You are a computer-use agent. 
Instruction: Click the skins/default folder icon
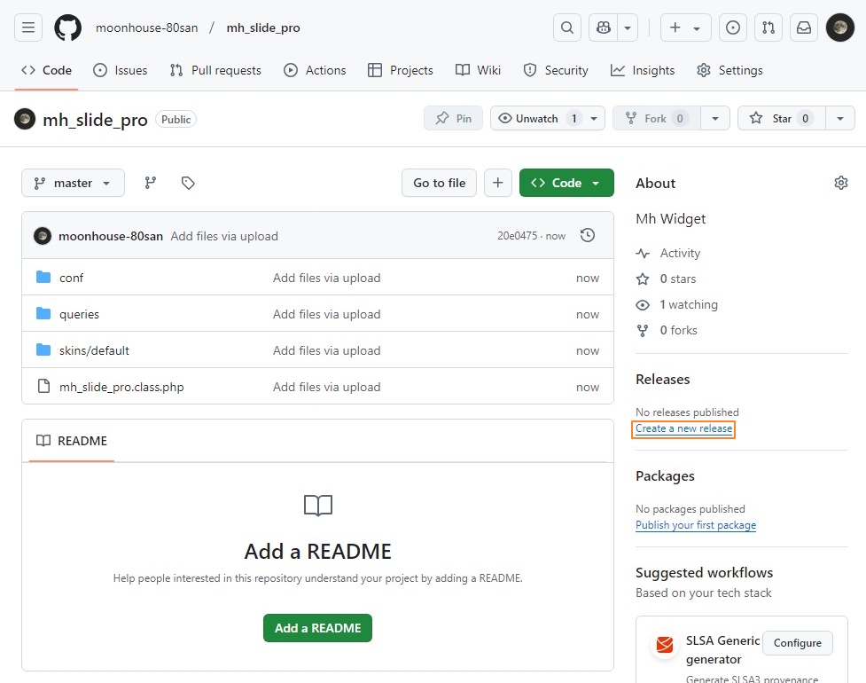[43, 349]
